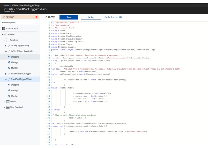The image size is (208, 148).
Task: Click the run.csx file name
Action: 50,17
